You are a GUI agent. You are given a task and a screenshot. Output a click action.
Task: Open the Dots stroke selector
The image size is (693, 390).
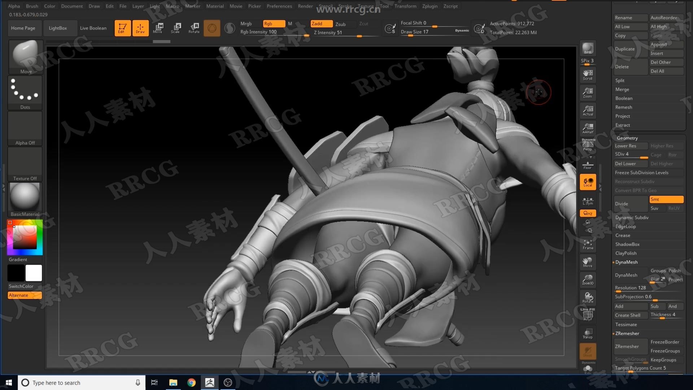tap(25, 92)
